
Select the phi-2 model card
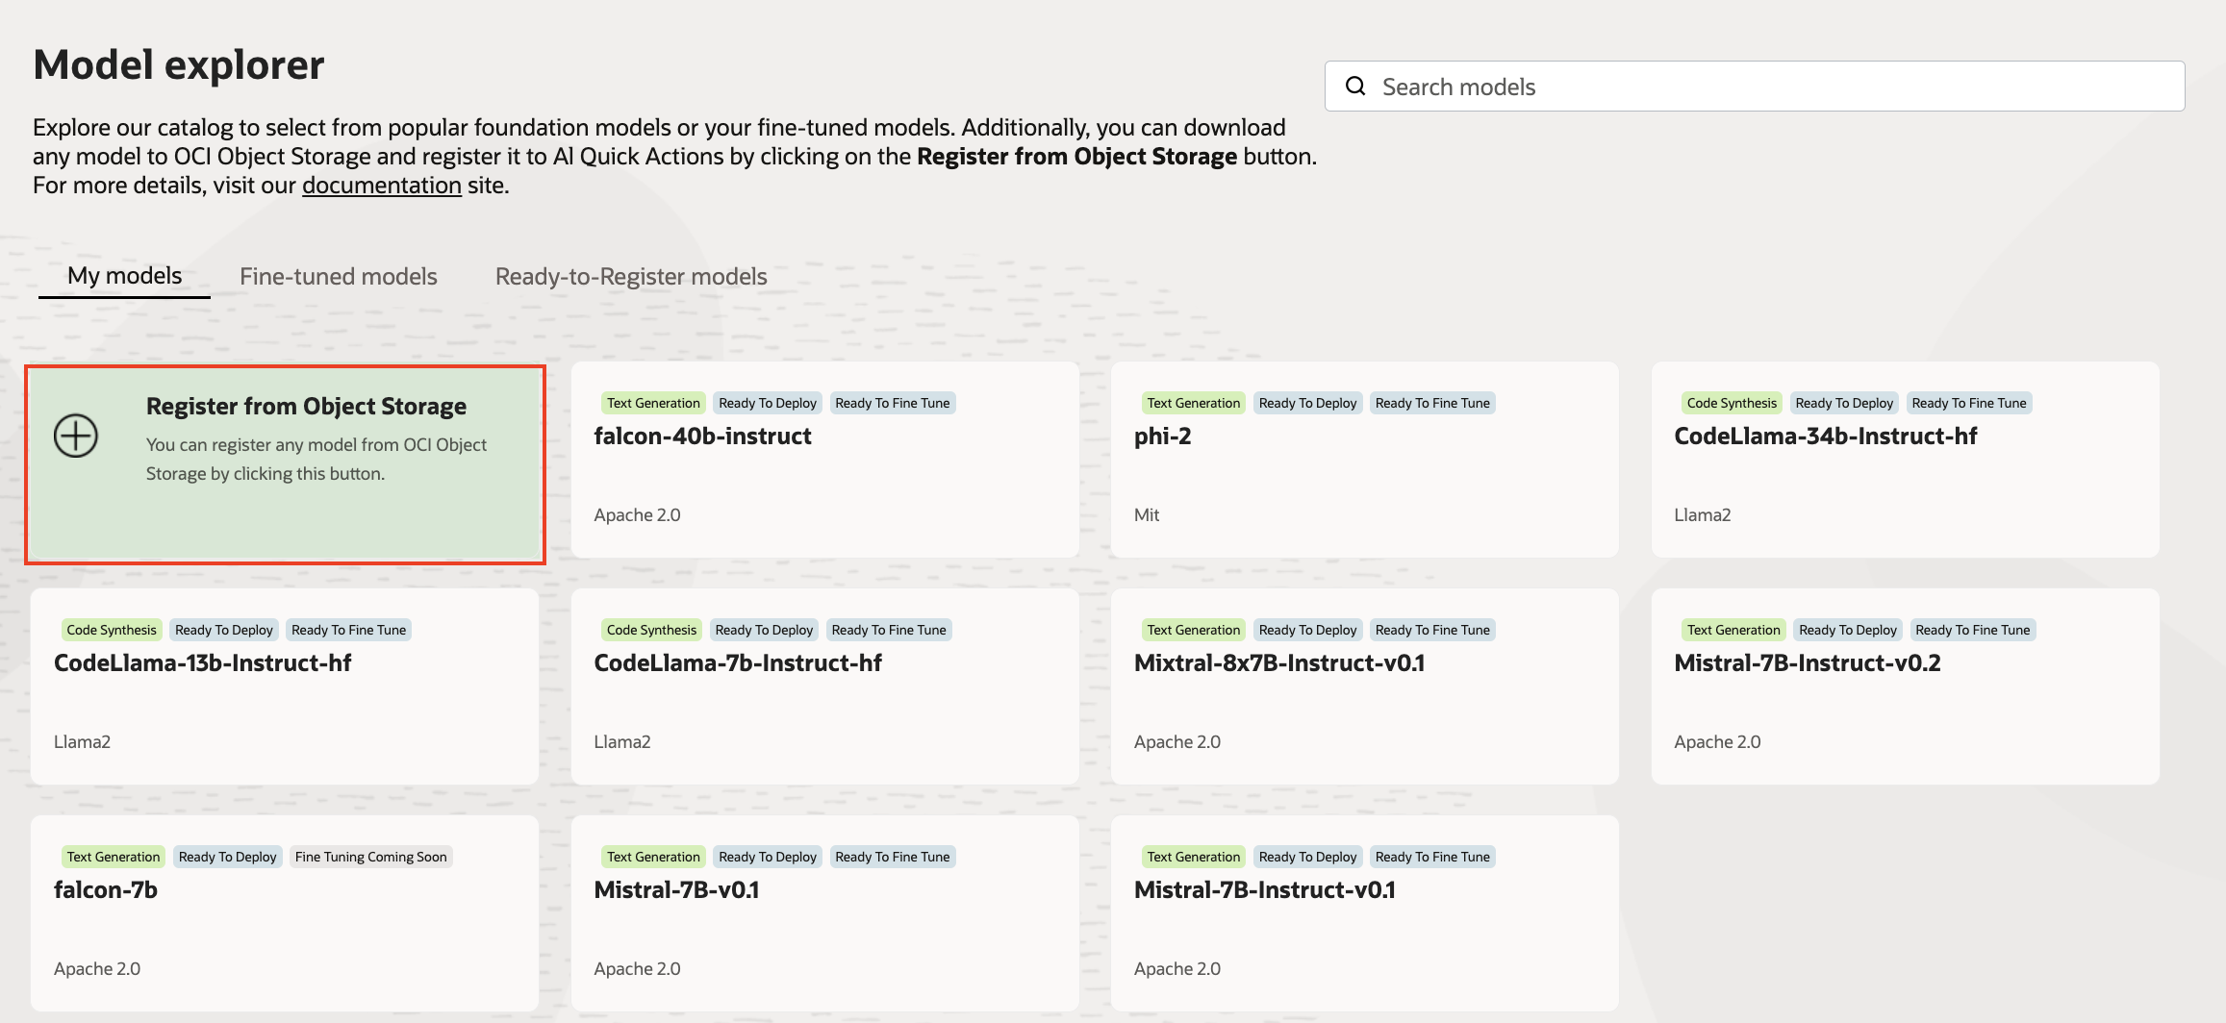point(1364,460)
